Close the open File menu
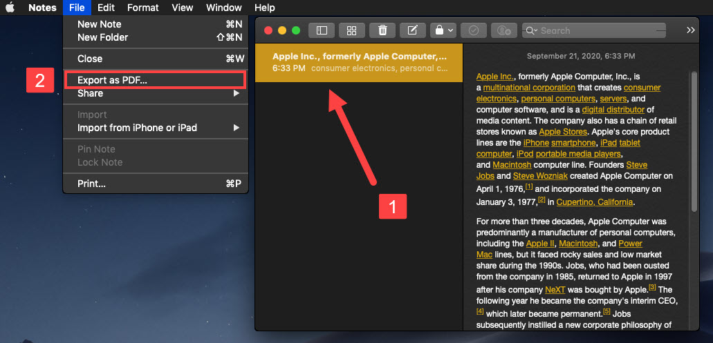This screenshot has width=713, height=343. [77, 8]
